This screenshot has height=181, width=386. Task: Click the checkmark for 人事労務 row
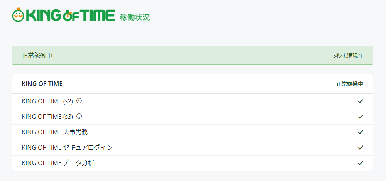tap(361, 132)
